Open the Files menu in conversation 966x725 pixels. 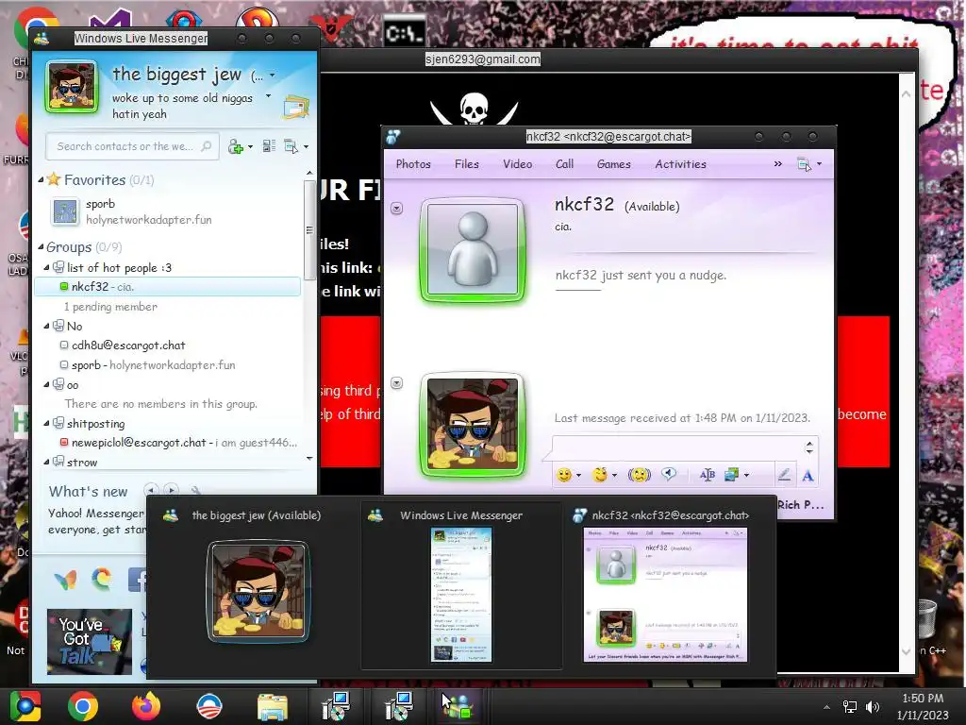(x=466, y=164)
